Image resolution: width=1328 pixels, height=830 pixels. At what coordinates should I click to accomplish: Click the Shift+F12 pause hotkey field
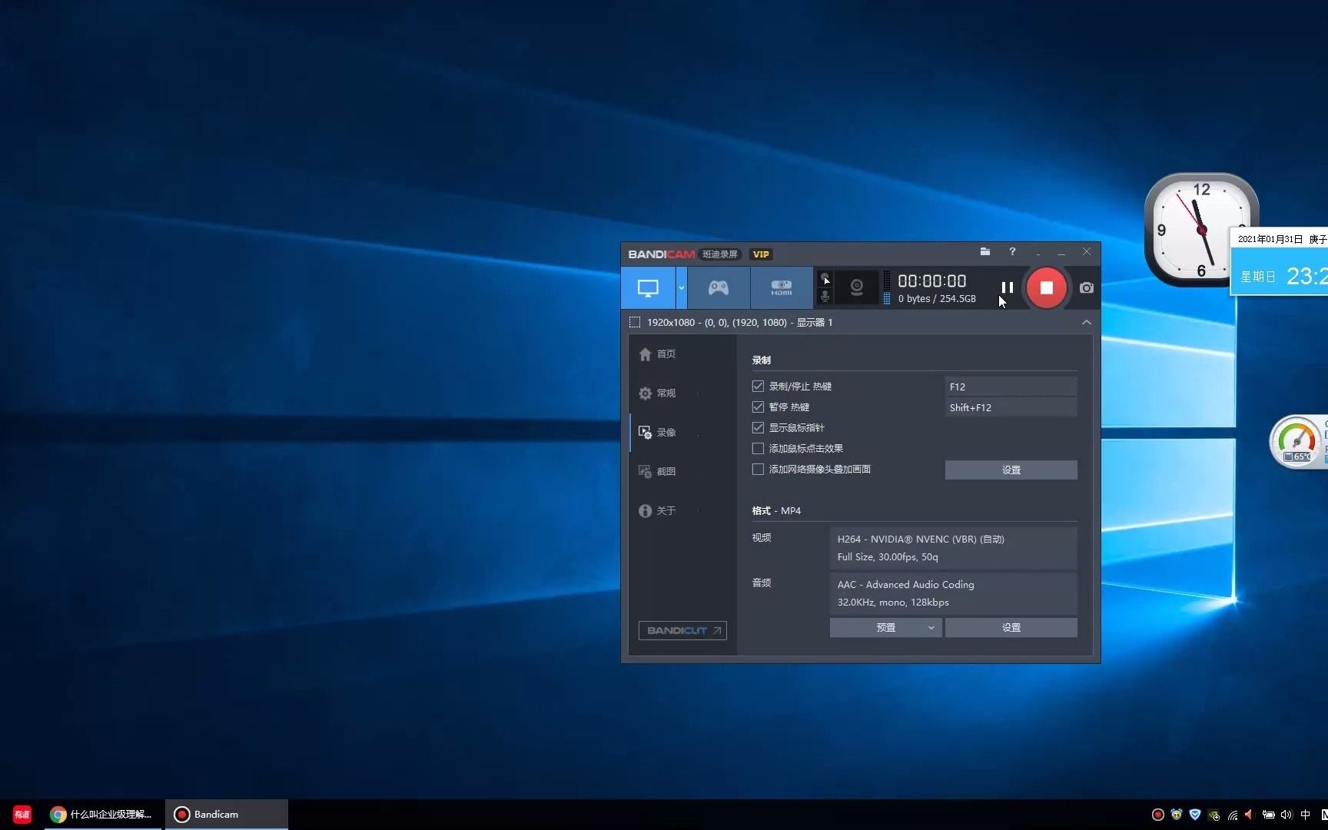(x=1011, y=407)
